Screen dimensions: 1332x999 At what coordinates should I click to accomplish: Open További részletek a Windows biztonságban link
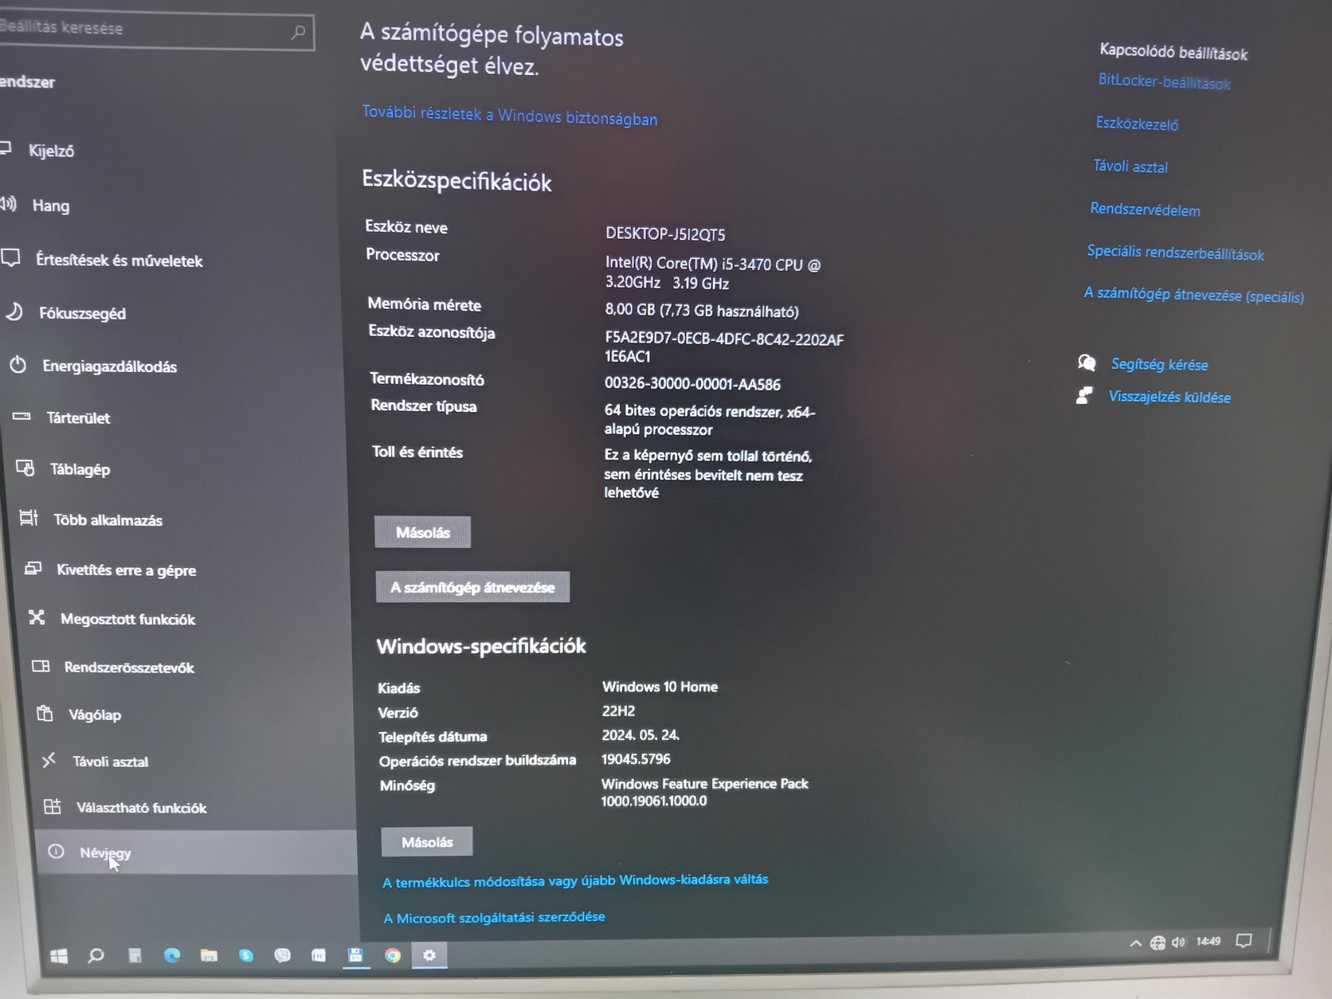[510, 116]
